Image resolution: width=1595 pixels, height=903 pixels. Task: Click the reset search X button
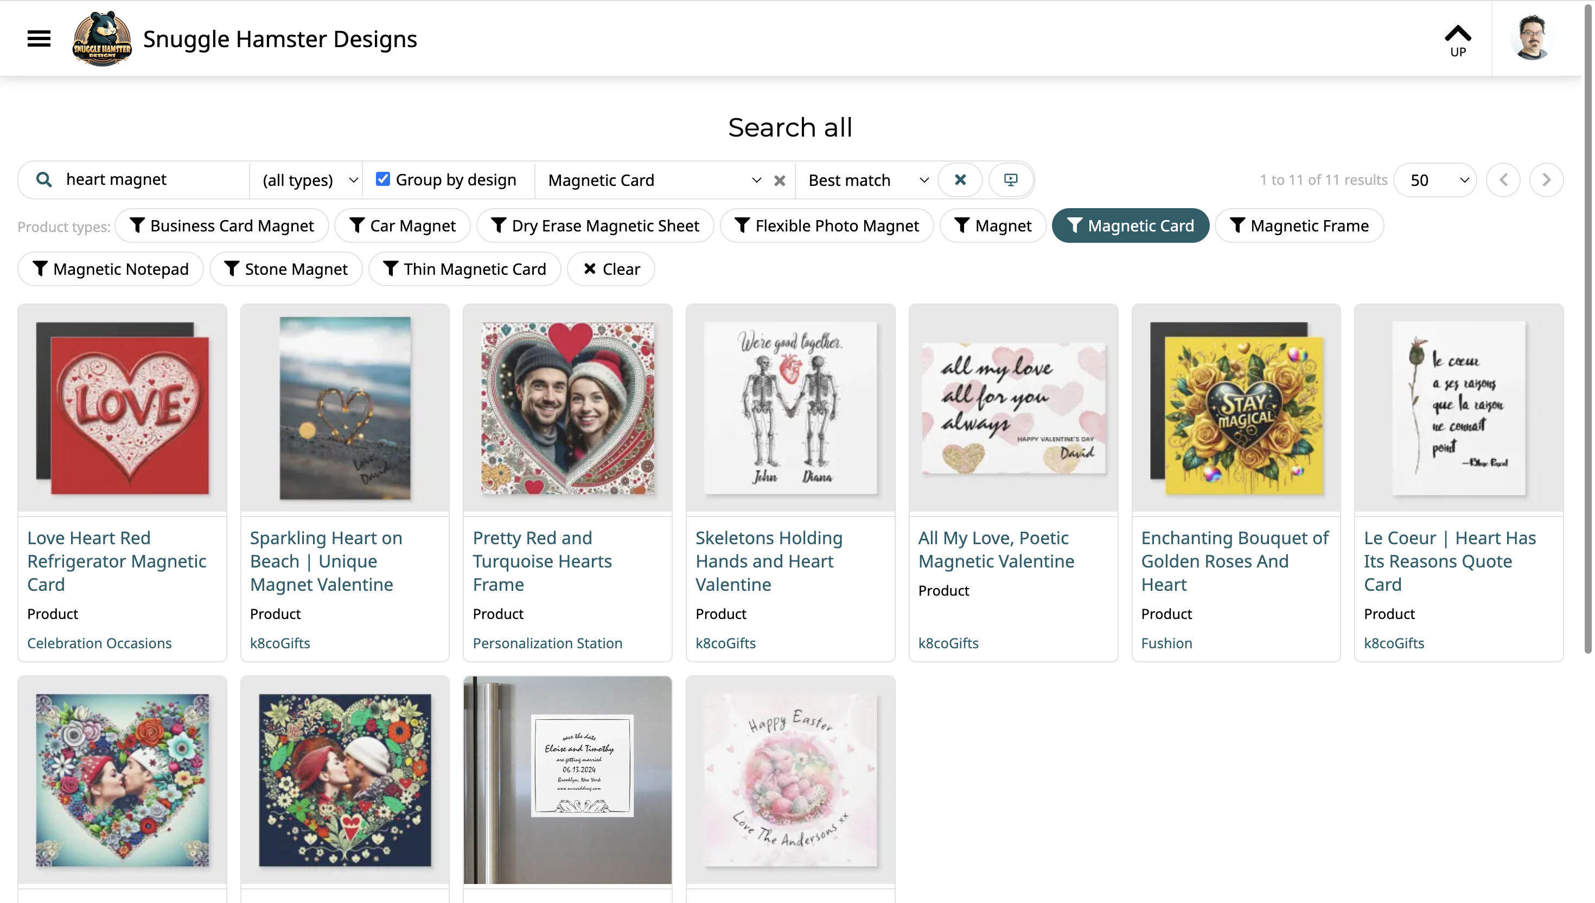(x=960, y=180)
